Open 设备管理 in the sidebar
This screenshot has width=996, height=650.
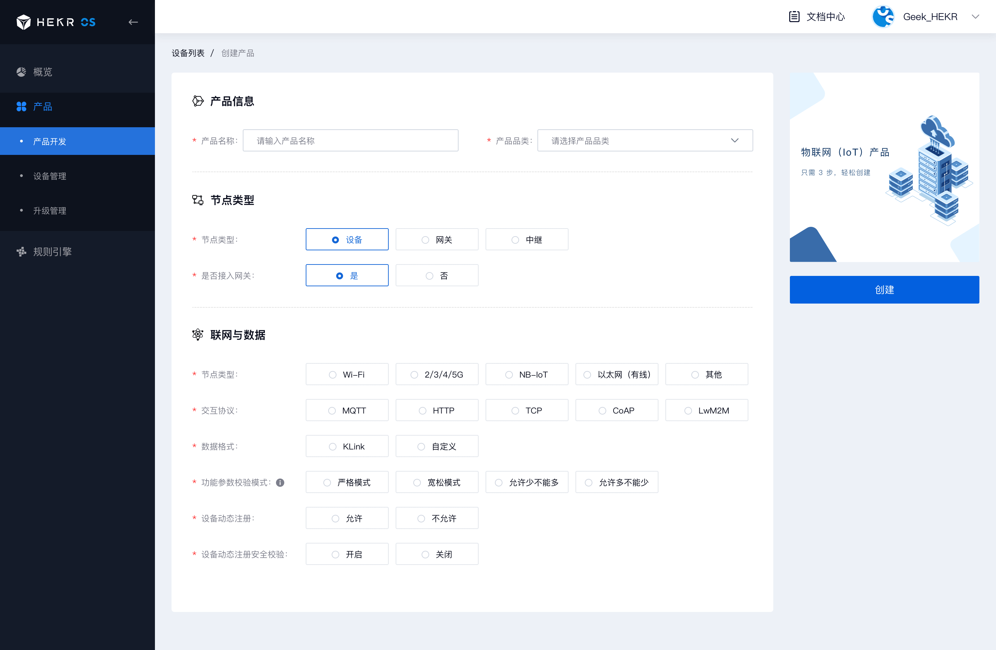point(50,176)
